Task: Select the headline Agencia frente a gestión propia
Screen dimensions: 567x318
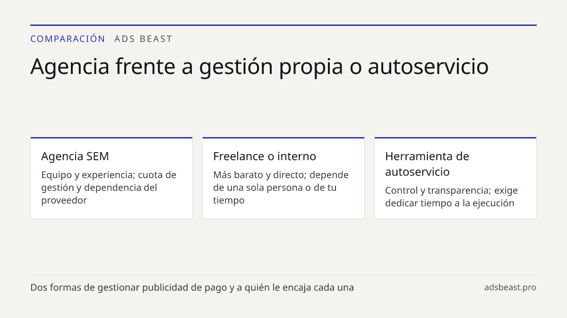Action: click(x=259, y=66)
